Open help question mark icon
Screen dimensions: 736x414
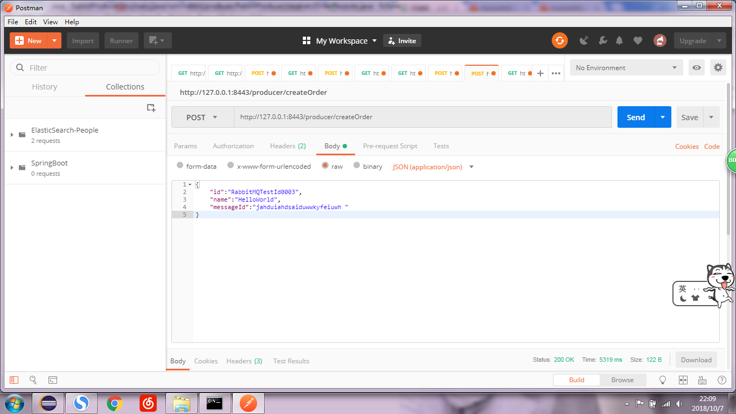coord(721,380)
